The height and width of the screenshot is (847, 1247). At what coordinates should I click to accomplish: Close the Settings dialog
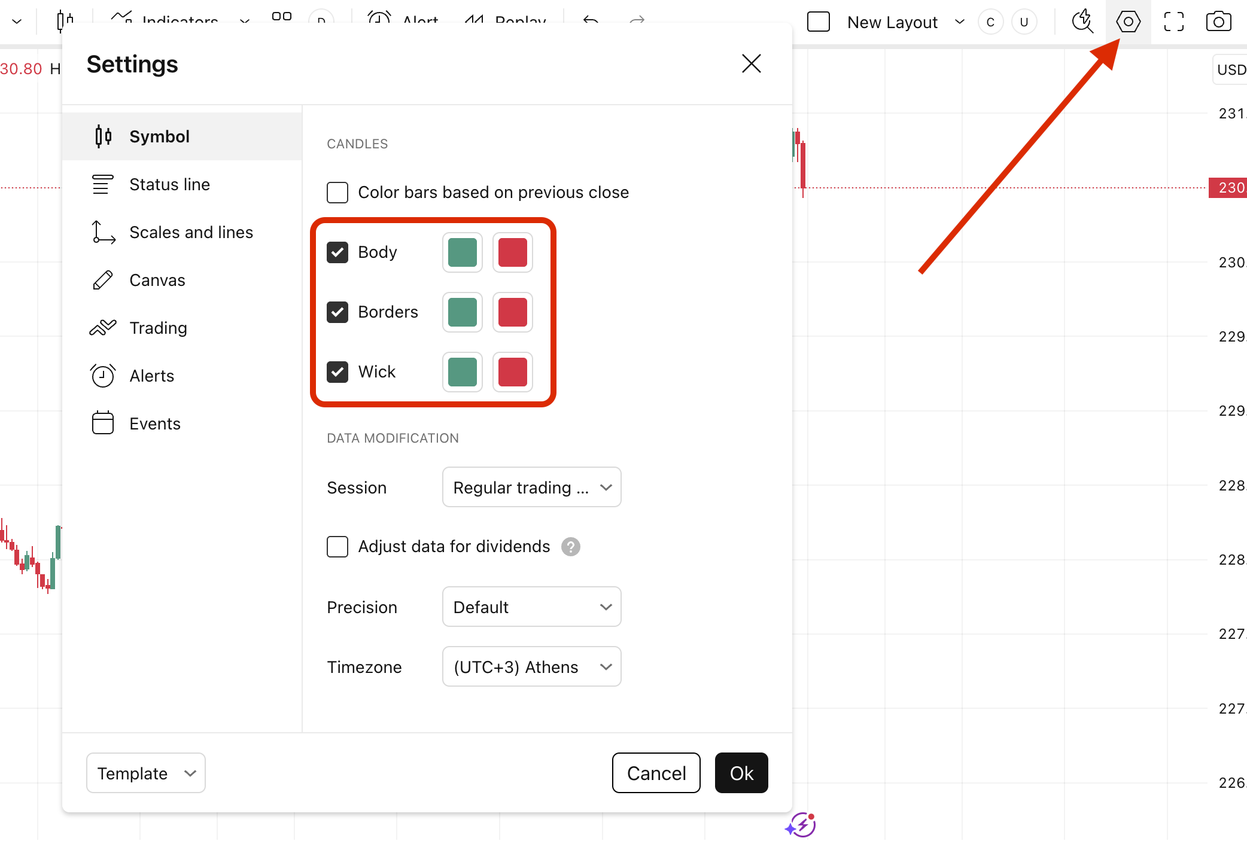pos(751,63)
